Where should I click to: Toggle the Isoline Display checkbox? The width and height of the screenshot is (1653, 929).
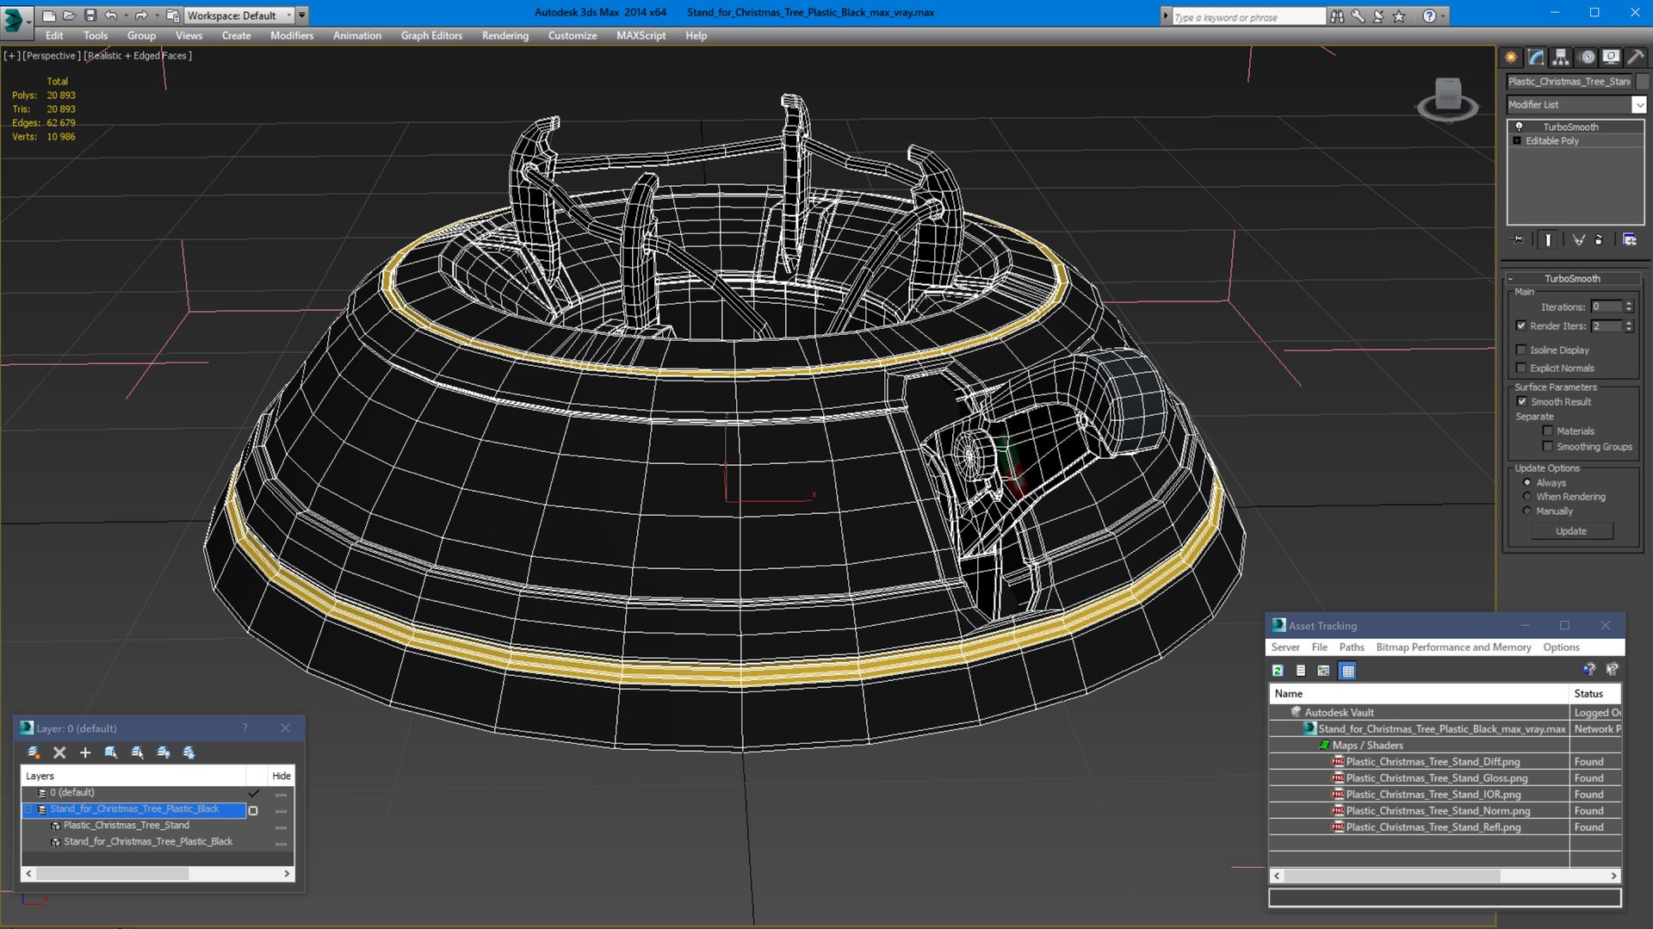pos(1521,350)
